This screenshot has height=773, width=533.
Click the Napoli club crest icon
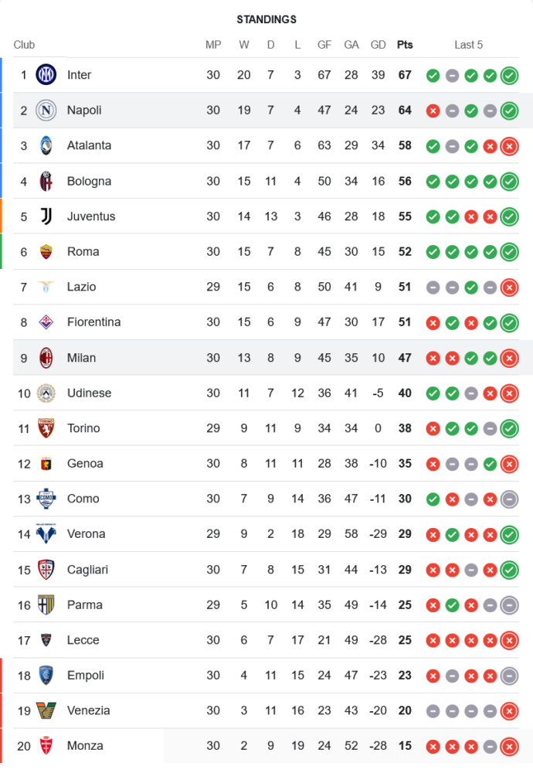[46, 111]
